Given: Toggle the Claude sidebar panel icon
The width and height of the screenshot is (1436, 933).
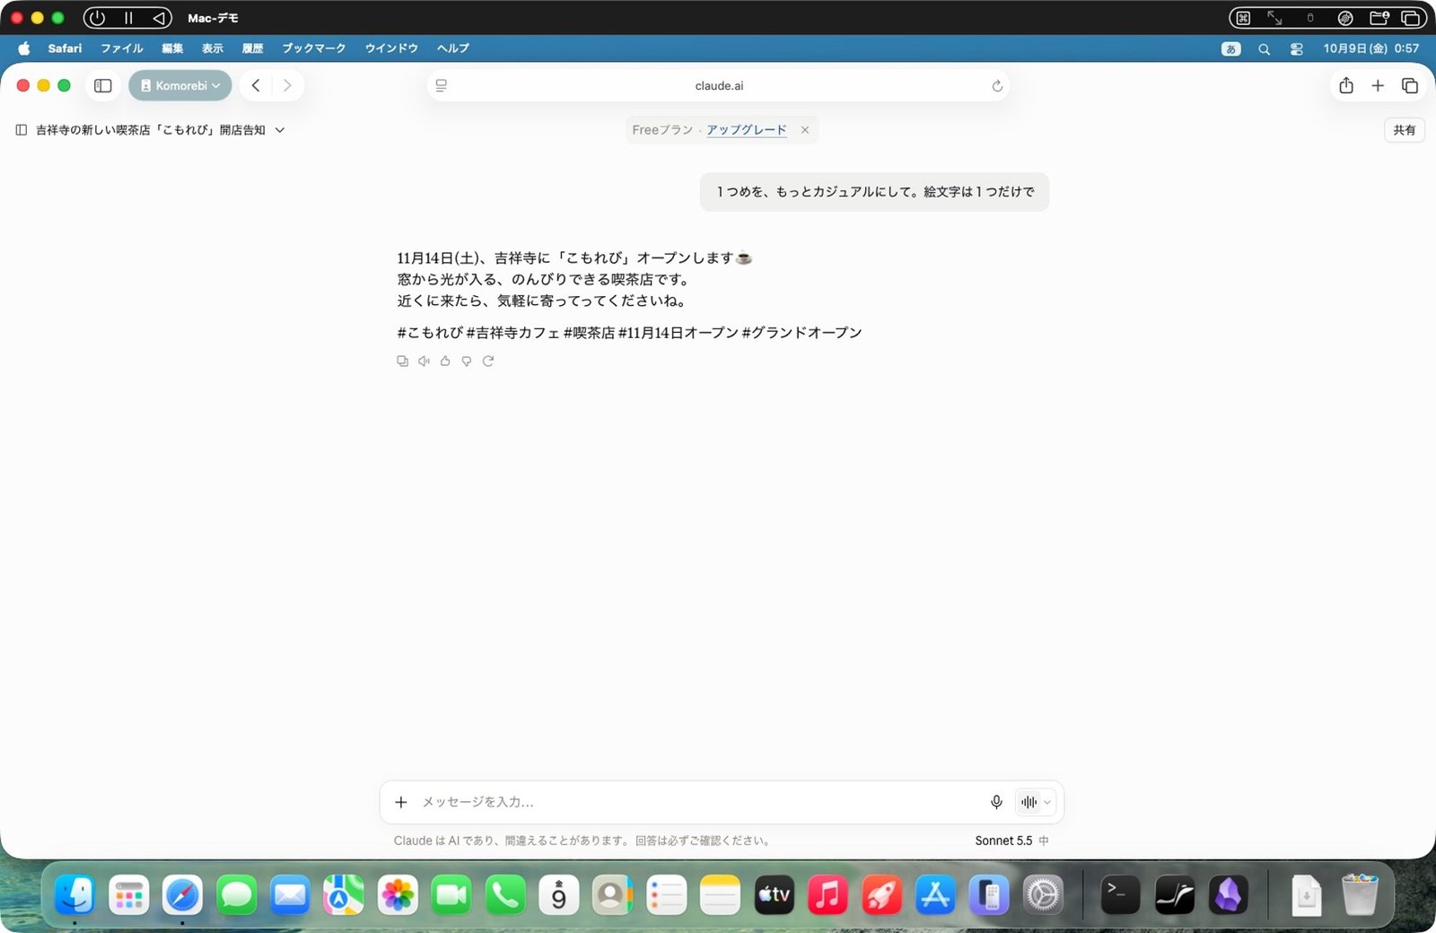Looking at the screenshot, I should (22, 130).
